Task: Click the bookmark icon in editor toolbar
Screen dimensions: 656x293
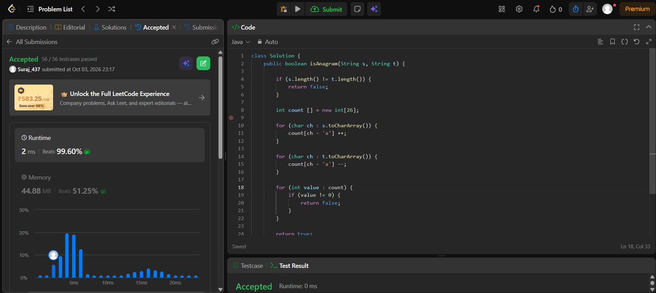Action: click(612, 41)
